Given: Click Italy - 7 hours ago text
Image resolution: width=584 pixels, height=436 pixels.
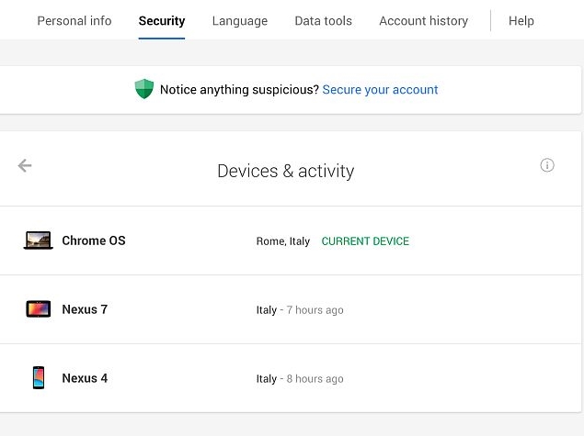Looking at the screenshot, I should (x=300, y=310).
